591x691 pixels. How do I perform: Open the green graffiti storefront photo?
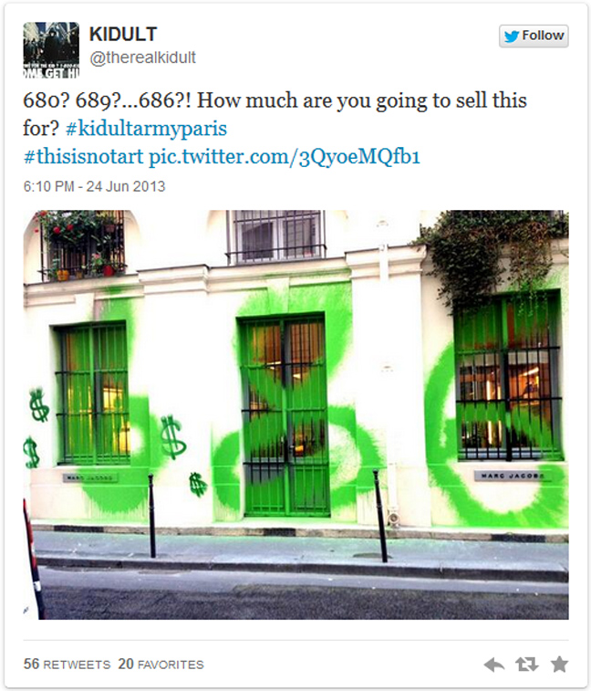click(295, 414)
